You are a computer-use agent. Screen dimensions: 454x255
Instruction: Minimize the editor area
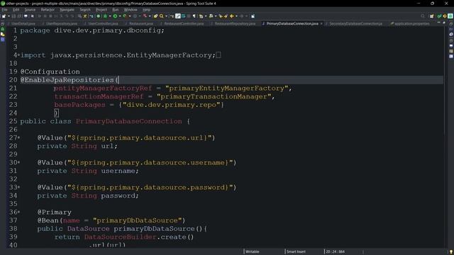(438, 23)
